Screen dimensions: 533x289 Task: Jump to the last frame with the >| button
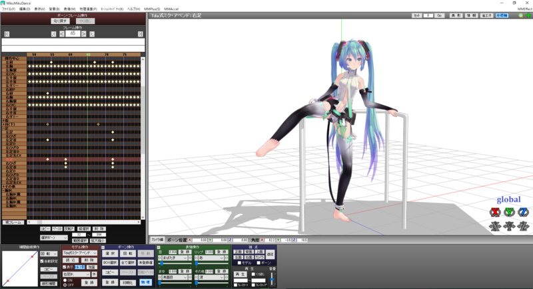click(x=140, y=34)
